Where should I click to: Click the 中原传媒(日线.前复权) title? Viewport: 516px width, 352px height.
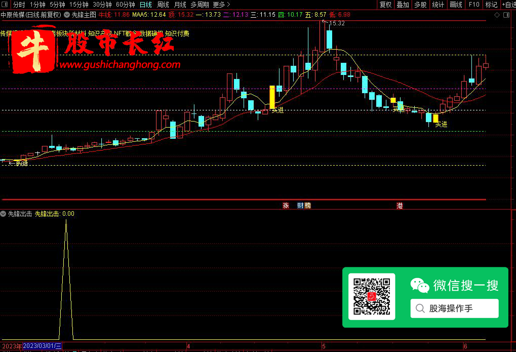(31, 15)
